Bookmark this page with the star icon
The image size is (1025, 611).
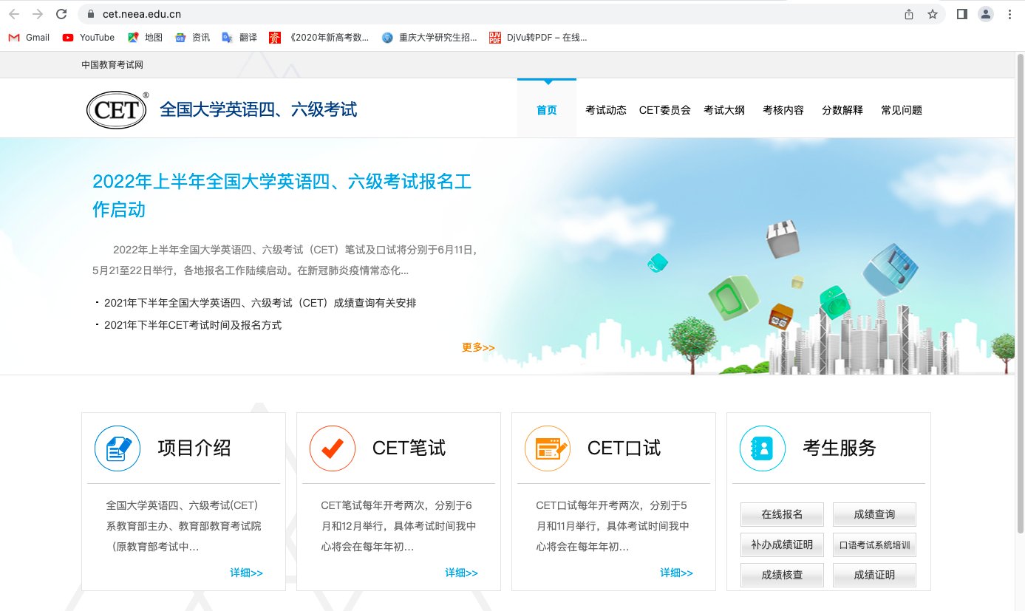coord(932,13)
